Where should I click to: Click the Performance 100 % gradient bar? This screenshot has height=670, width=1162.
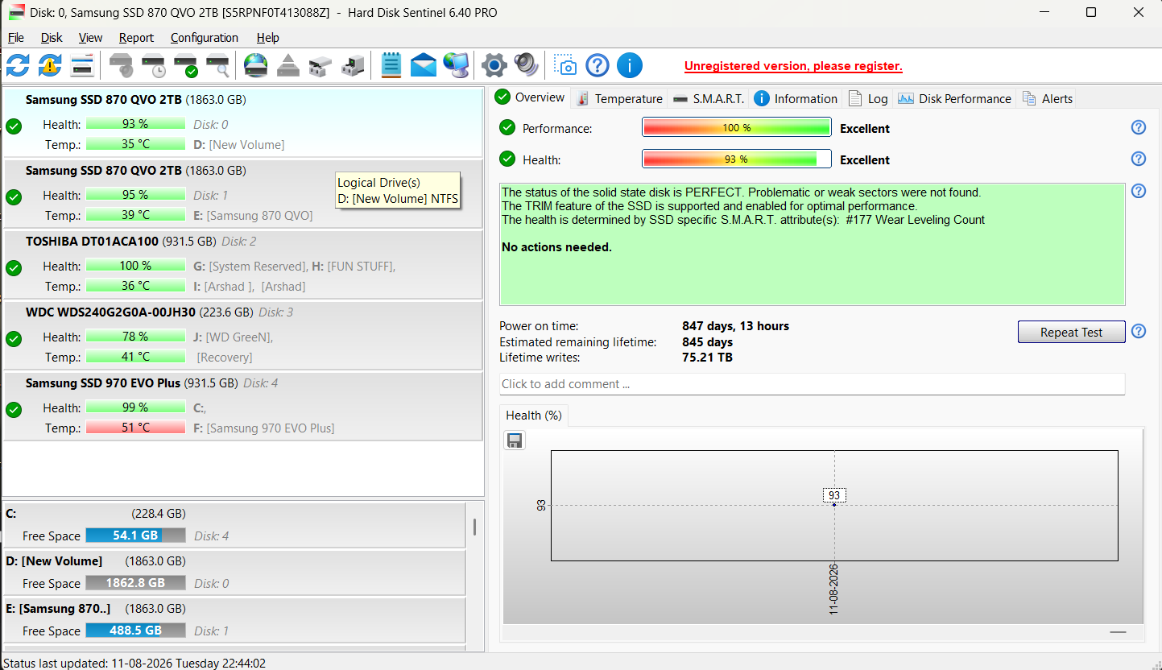[x=736, y=127]
